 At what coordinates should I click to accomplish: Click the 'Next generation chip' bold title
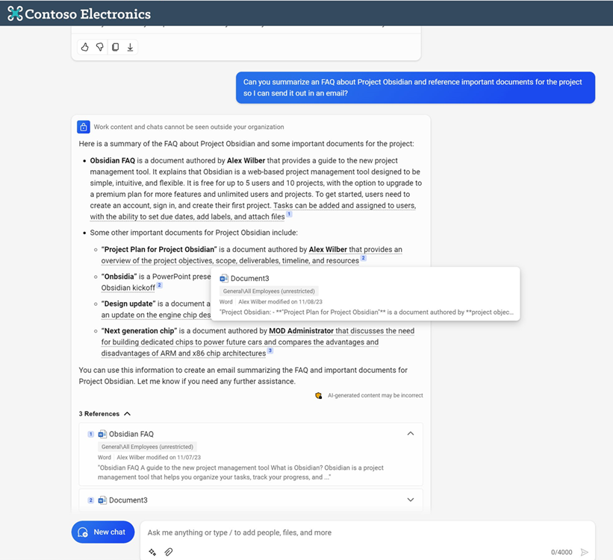pyautogui.click(x=139, y=331)
